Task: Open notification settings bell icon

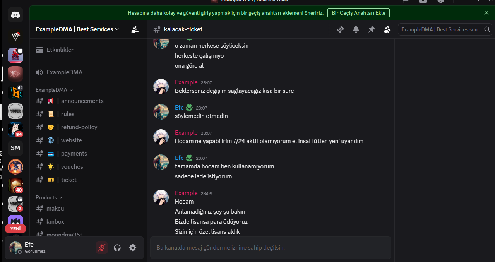Action: (x=356, y=29)
